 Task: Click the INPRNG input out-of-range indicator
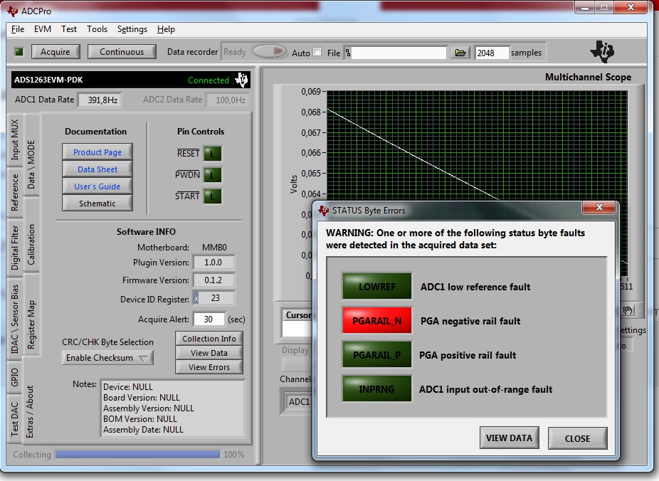376,390
